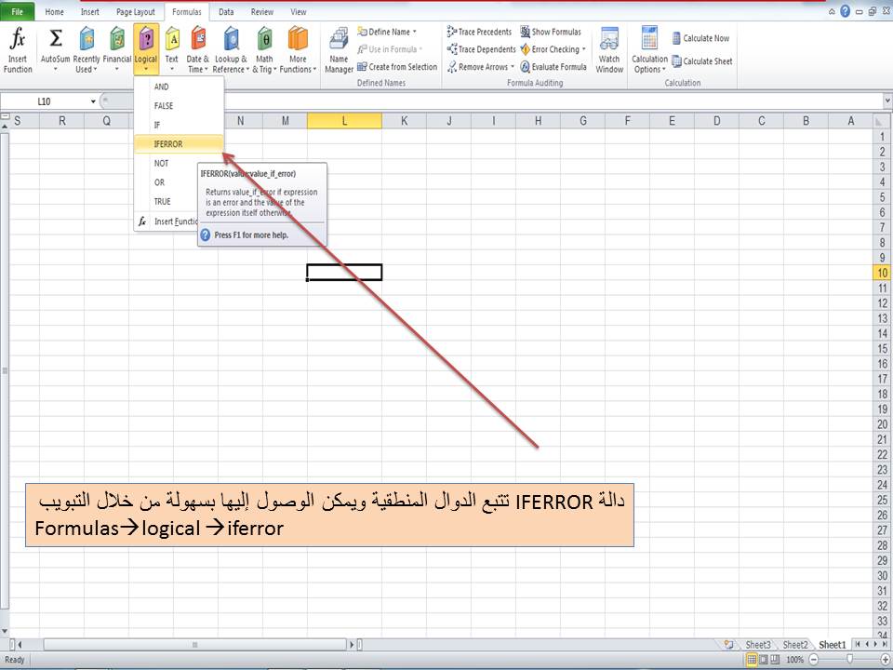Click zoom out minus button
This screenshot has height=670, width=893.
click(x=813, y=659)
